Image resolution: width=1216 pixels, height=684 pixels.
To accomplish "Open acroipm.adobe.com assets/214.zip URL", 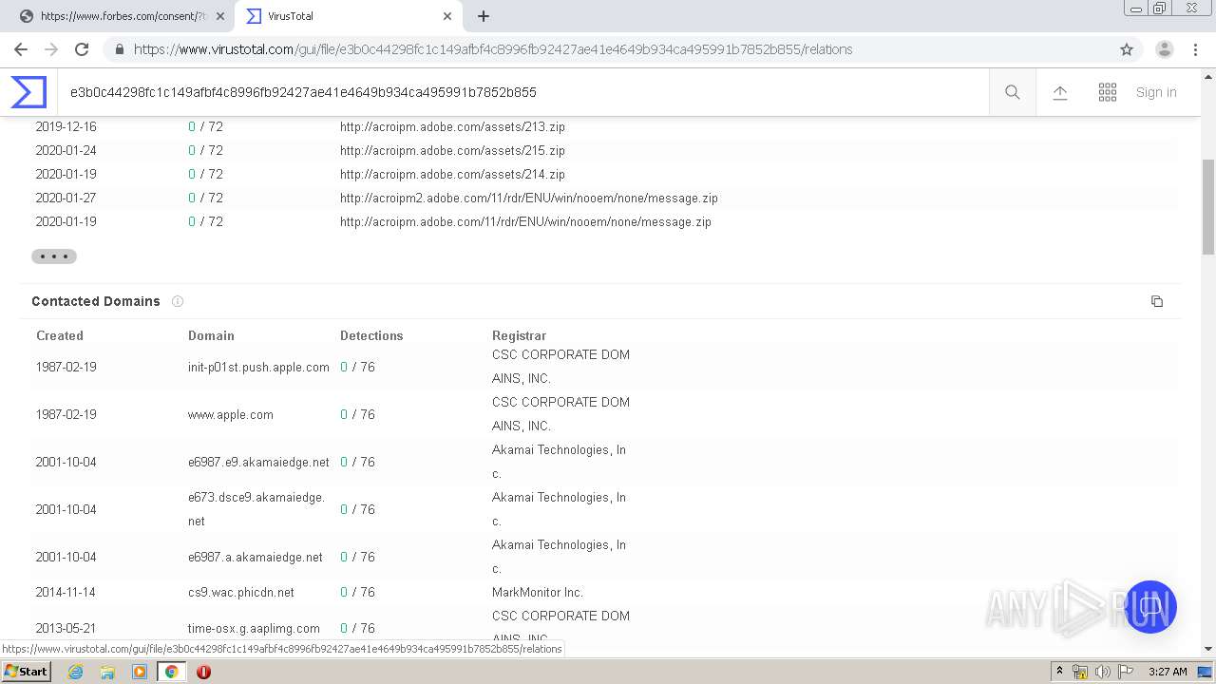I will click(452, 174).
